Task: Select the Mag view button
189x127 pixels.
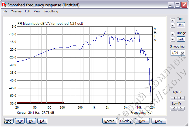Action: tap(9, 121)
